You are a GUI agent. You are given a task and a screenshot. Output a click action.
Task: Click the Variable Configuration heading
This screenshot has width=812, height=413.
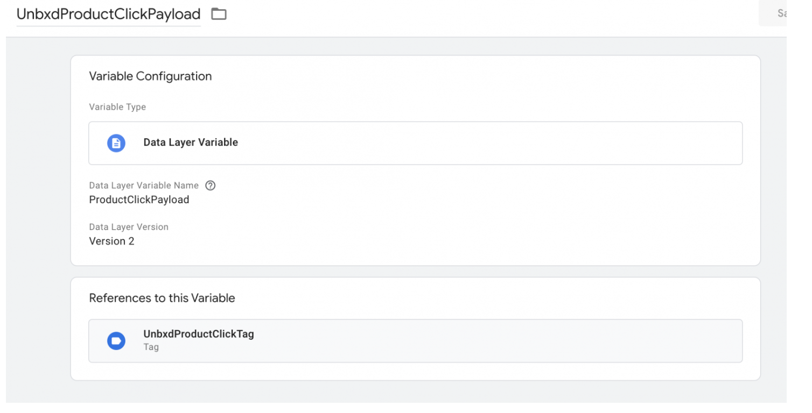point(150,76)
